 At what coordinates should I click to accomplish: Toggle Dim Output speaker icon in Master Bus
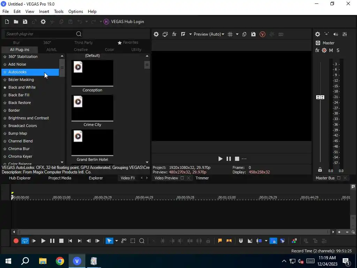click(x=336, y=34)
